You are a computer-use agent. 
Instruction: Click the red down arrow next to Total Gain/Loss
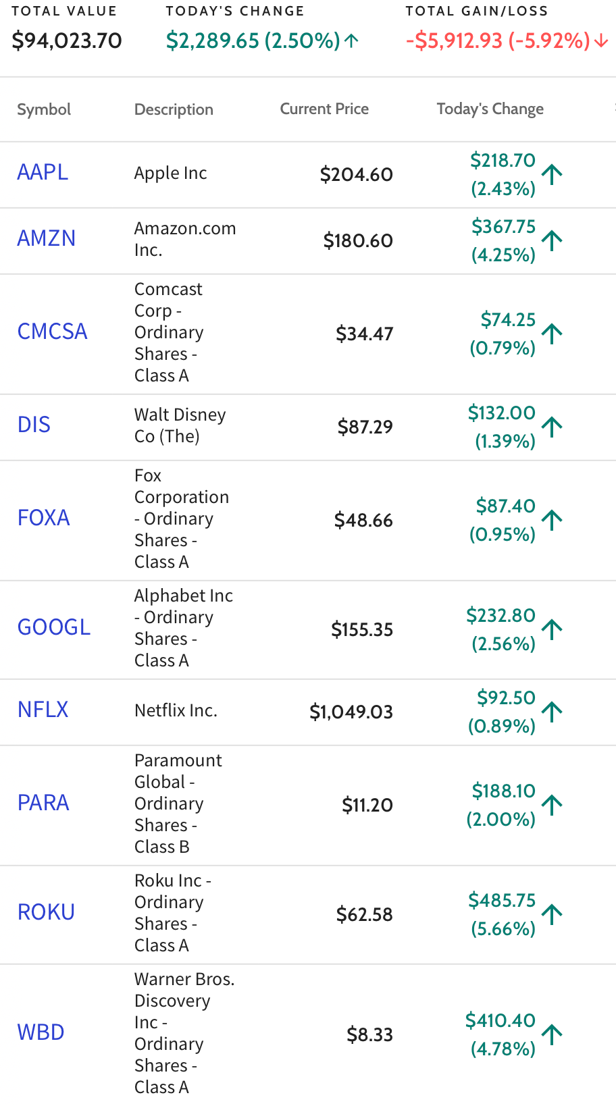tap(600, 41)
